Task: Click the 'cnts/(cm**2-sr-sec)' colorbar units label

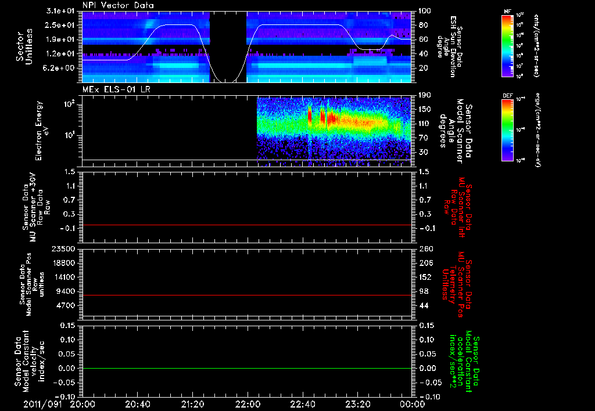Action: point(536,45)
